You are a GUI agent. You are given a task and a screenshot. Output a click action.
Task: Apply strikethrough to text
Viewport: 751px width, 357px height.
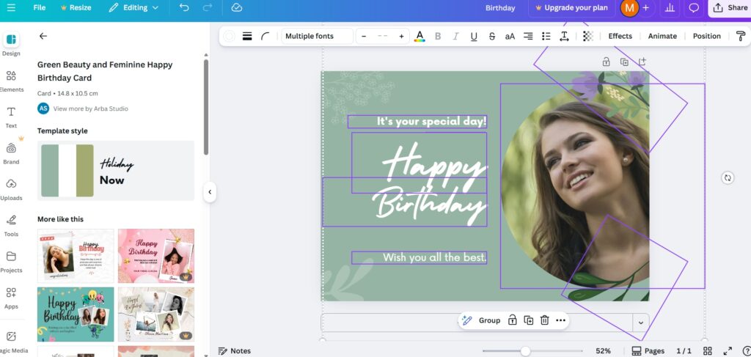[x=491, y=36]
